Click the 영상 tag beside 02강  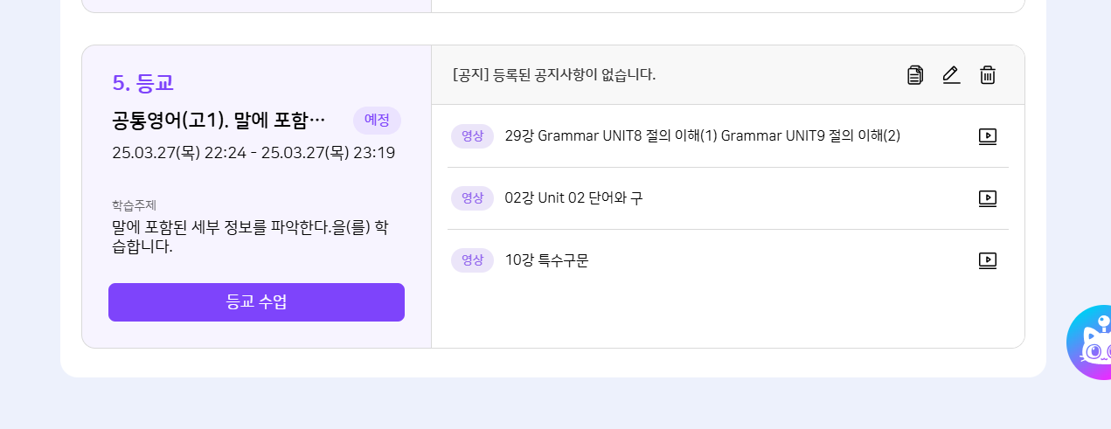[x=472, y=198]
